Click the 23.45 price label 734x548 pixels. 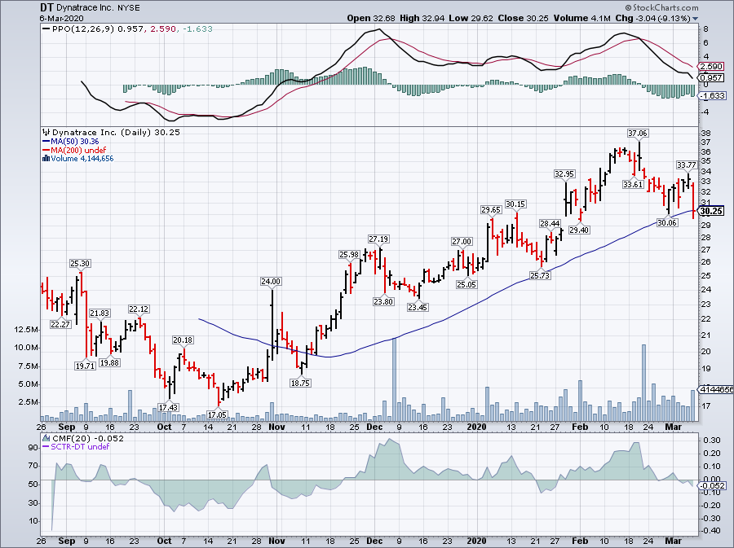pos(418,308)
